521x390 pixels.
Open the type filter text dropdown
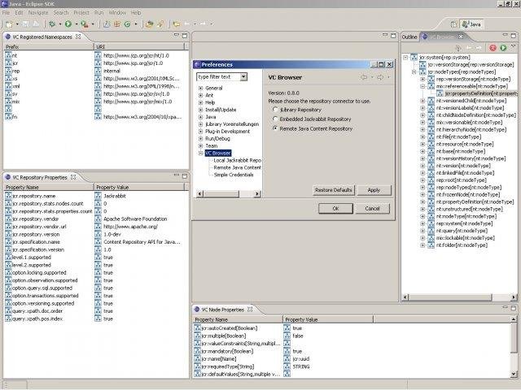[244, 76]
